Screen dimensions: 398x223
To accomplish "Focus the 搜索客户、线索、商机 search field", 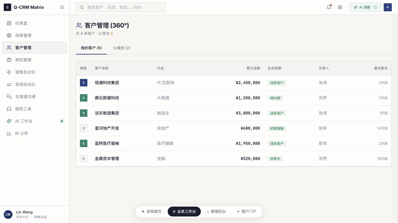I will click(121, 7).
